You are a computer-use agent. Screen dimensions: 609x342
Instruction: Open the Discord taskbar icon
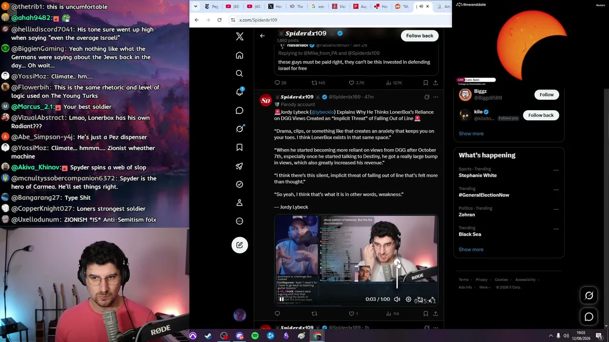(x=239, y=336)
